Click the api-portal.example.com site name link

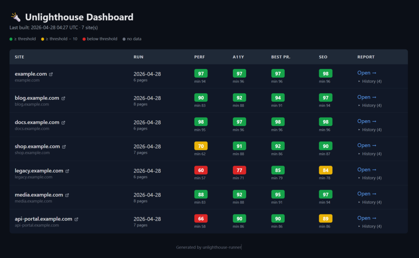(43, 219)
